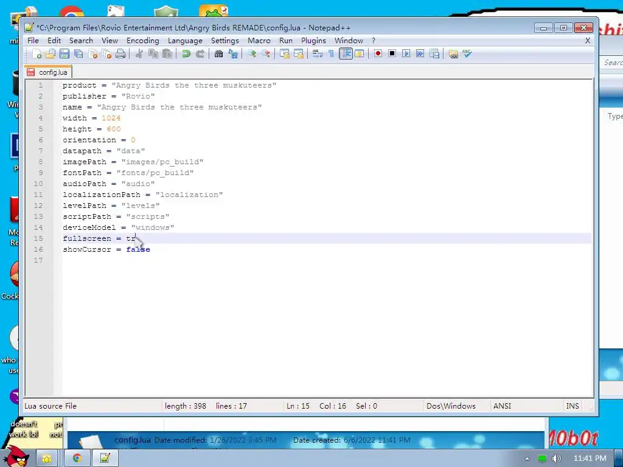Click the Redo toolbar icon

tap(200, 54)
